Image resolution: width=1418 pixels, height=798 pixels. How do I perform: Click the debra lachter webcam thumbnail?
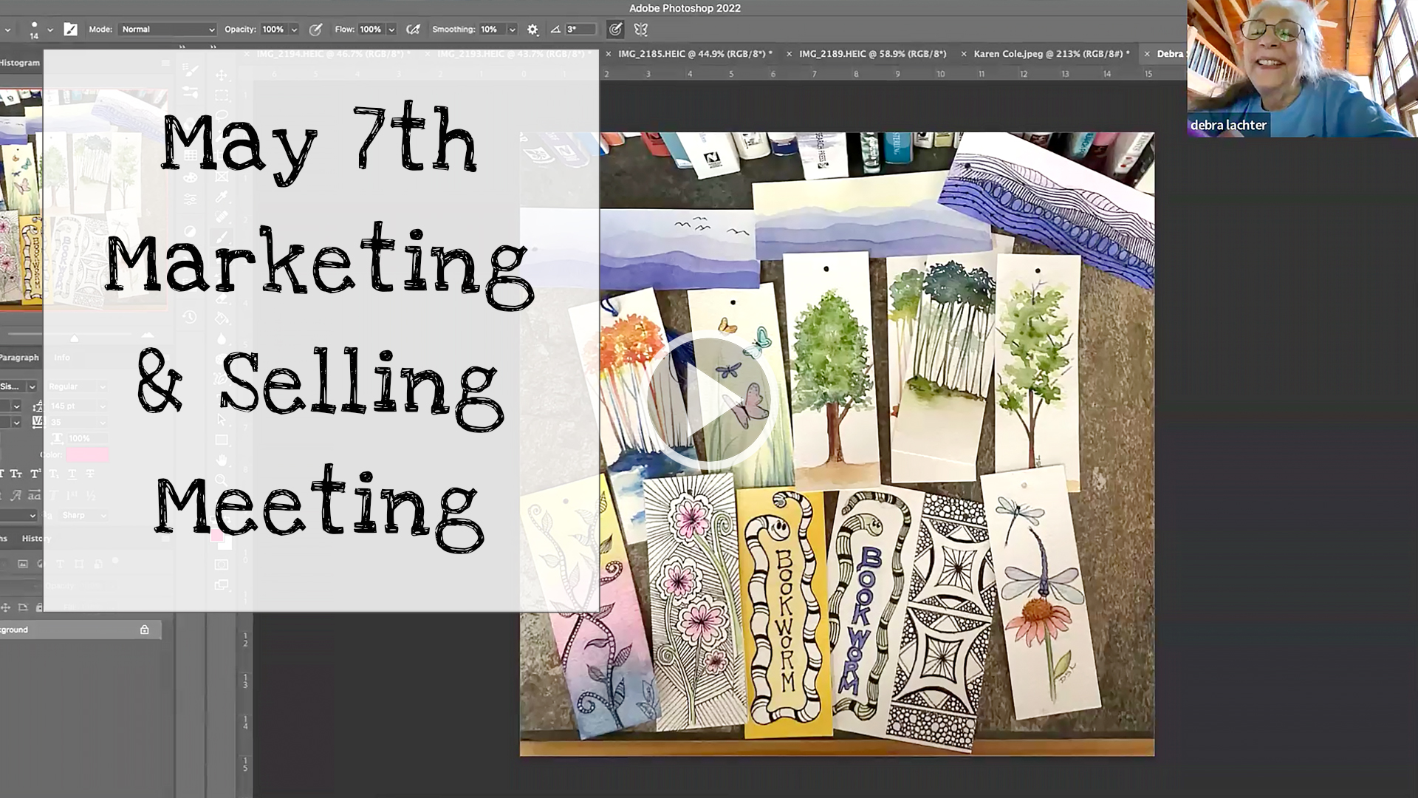(x=1302, y=68)
